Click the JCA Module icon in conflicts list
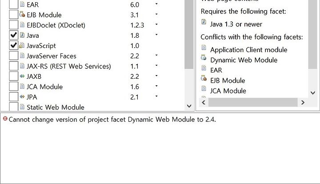 pos(204,88)
